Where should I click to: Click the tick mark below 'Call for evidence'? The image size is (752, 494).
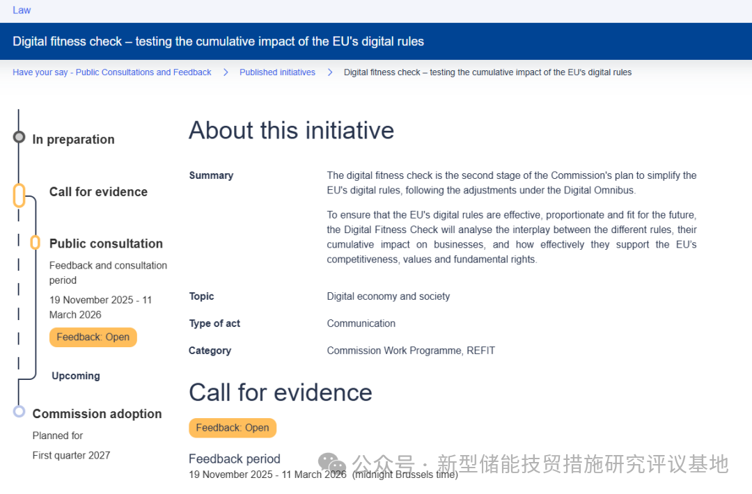(x=19, y=216)
